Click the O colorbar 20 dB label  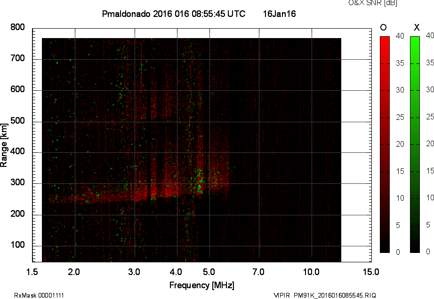(x=400, y=144)
